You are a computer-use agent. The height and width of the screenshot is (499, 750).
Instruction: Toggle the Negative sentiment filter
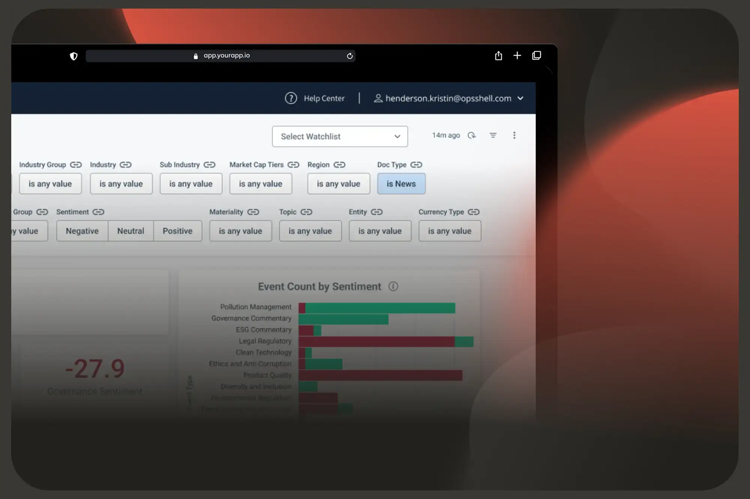[82, 231]
